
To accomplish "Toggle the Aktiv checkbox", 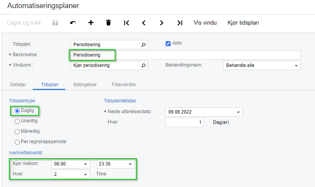I will tap(168, 43).
